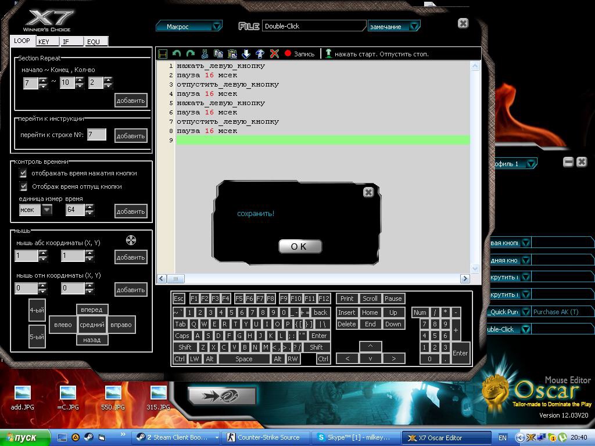The image size is (595, 446).
Task: Click the highlighted empty line 9
Action: [x=323, y=141]
